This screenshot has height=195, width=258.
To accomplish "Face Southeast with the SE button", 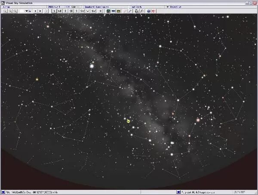I will pos(71,11).
